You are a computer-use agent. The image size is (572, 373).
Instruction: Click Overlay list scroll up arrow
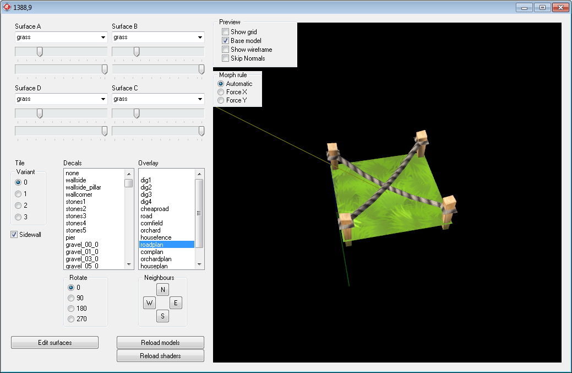click(199, 174)
